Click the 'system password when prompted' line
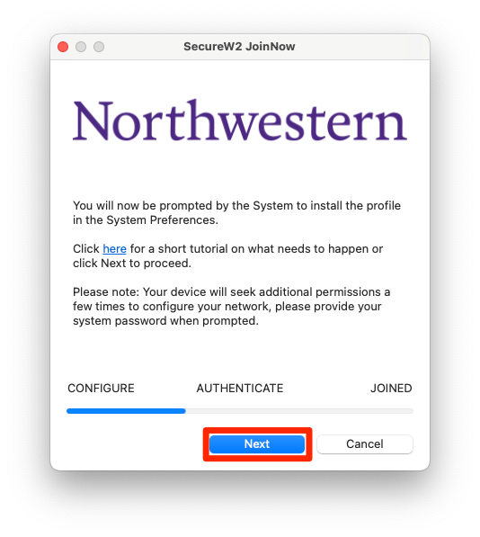This screenshot has height=537, width=480. click(165, 321)
